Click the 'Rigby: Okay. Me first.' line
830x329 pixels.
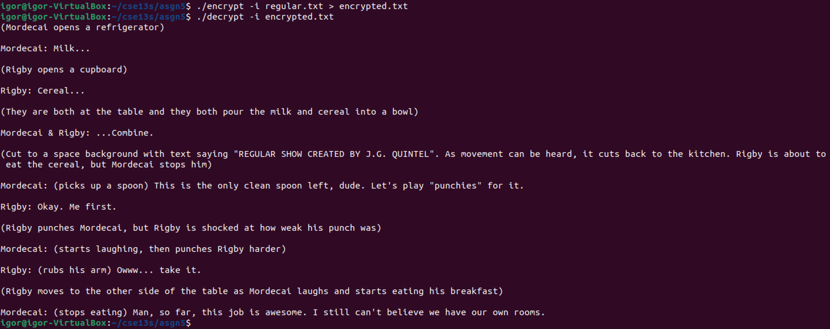coord(58,207)
